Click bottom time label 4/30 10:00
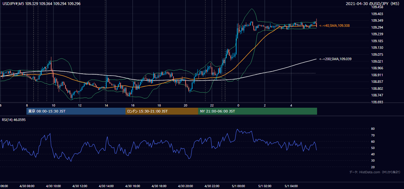The width and height of the screenshot is (404, 189). pyautogui.click(x=53, y=186)
